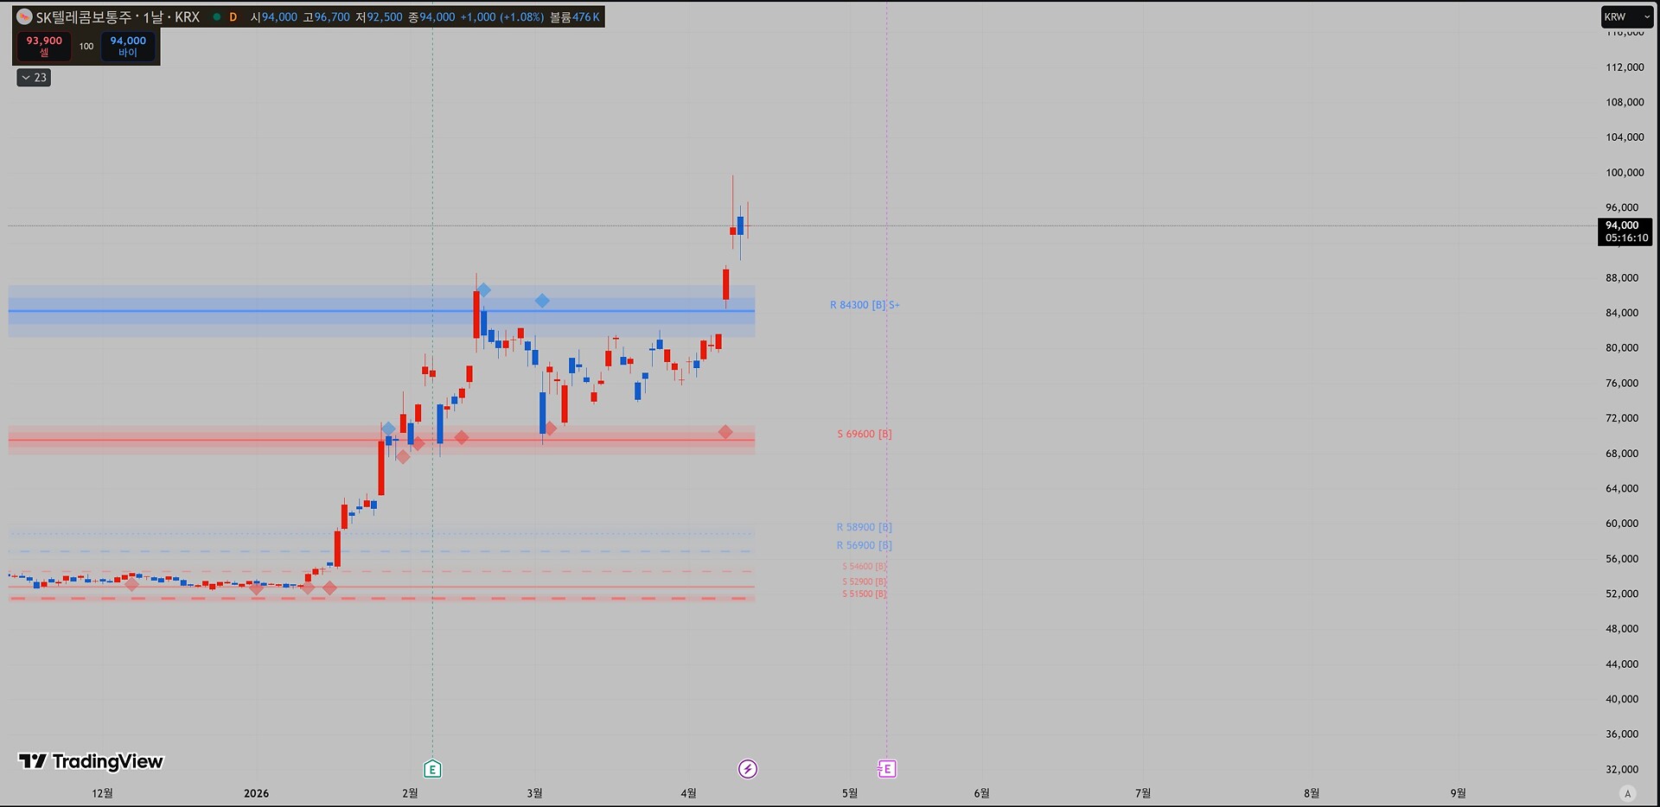Screen dimensions: 1660x807
Task: Click the 112,000 price scale label
Action: 1625,67
